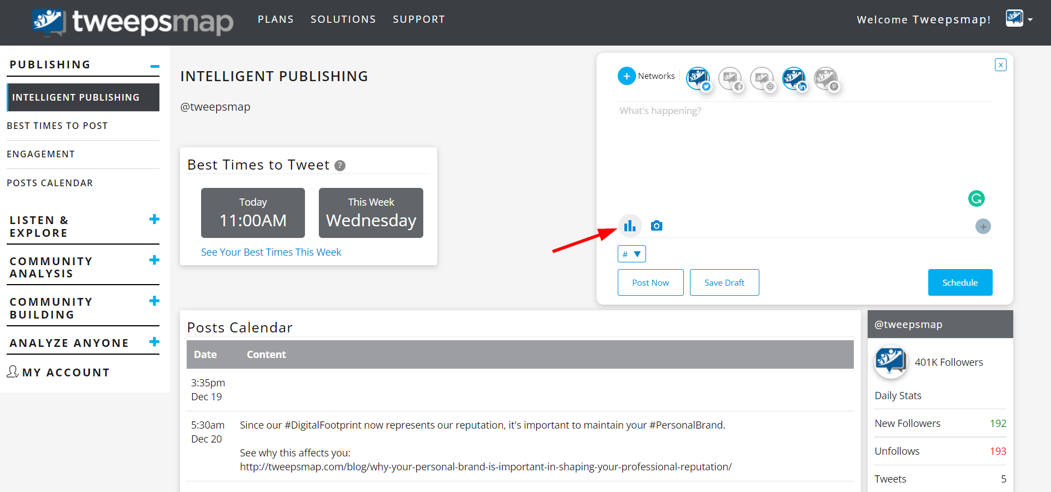The width and height of the screenshot is (1051, 492).
Task: Open the Best Times to Post page
Action: pos(57,126)
